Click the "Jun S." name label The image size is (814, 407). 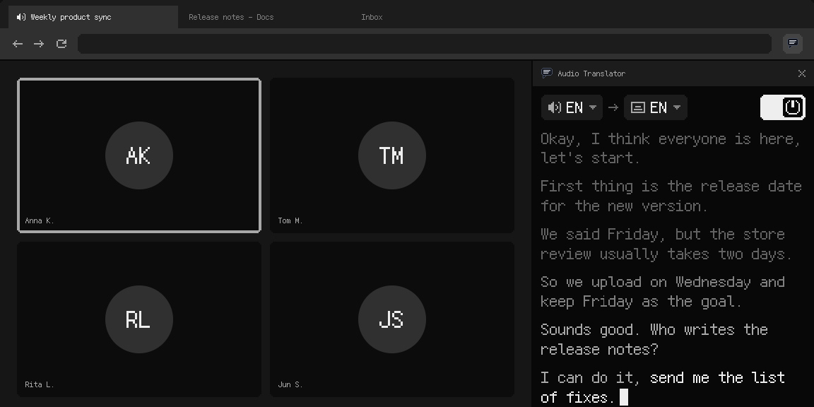point(290,384)
